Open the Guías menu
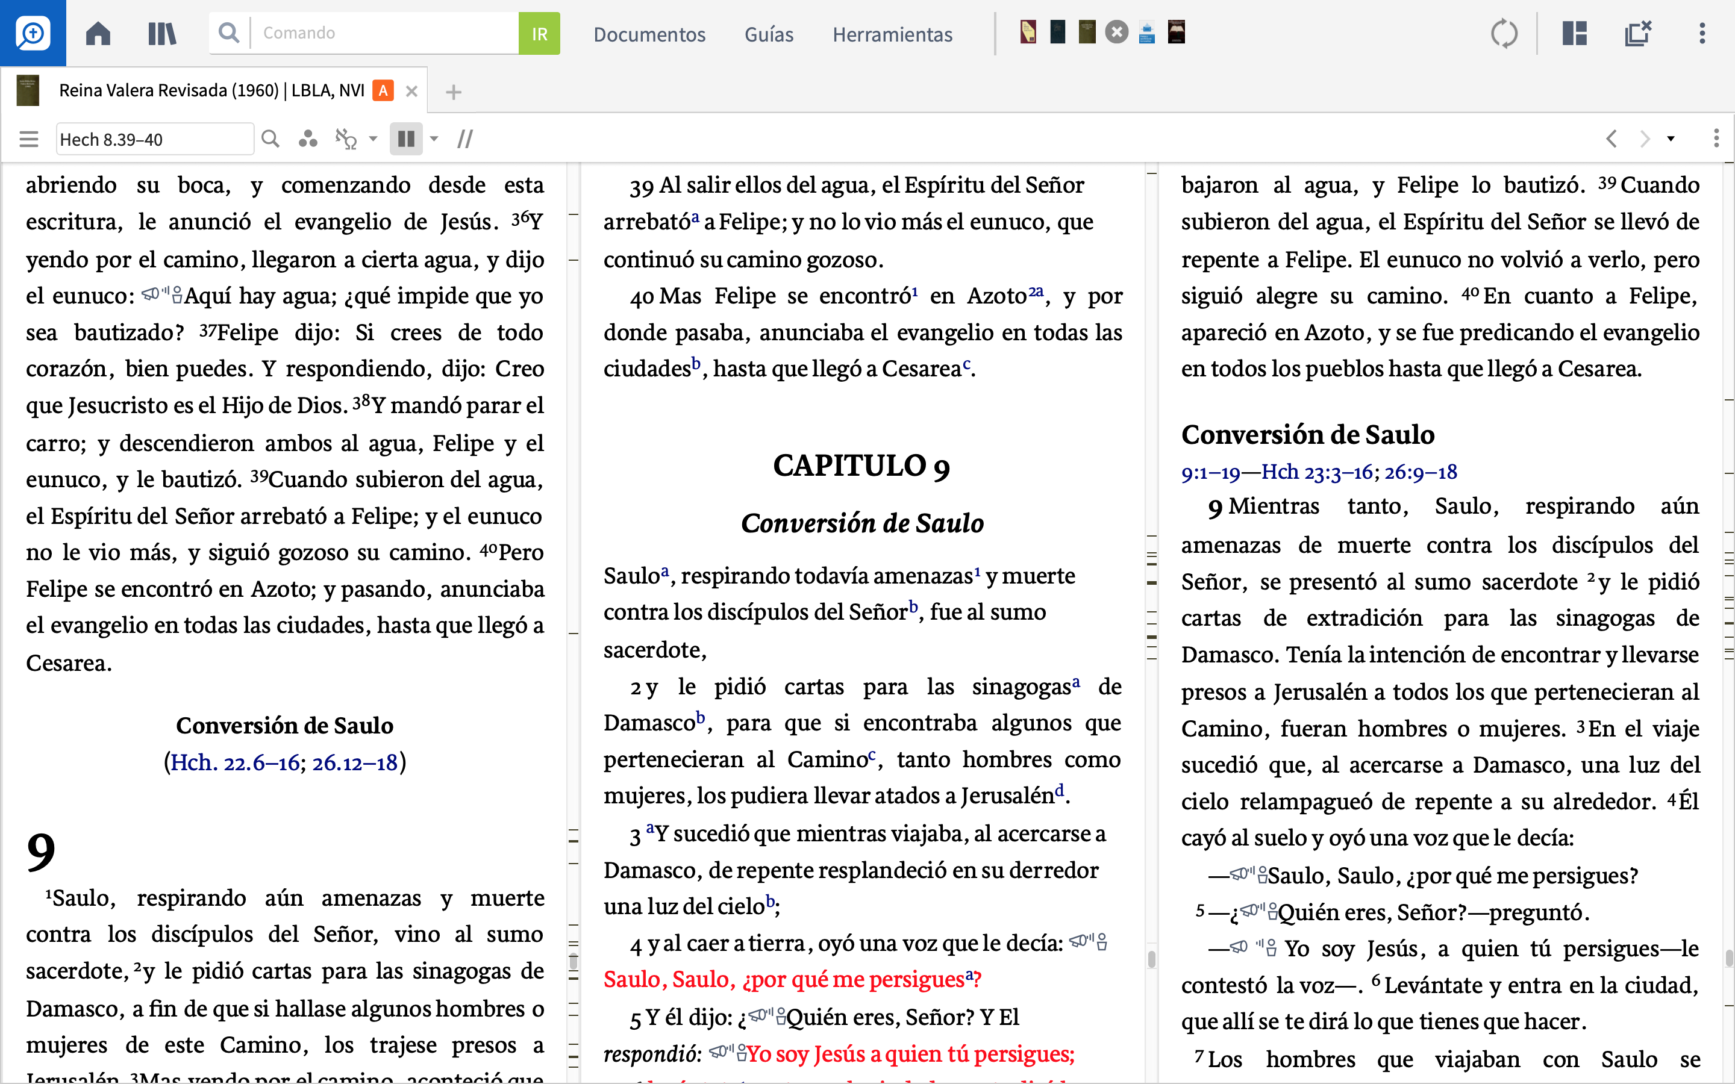This screenshot has height=1084, width=1735. [x=769, y=34]
